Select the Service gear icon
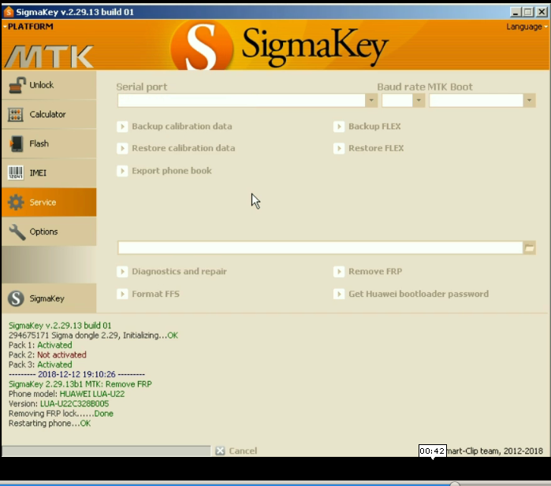Image resolution: width=551 pixels, height=486 pixels. (x=16, y=202)
